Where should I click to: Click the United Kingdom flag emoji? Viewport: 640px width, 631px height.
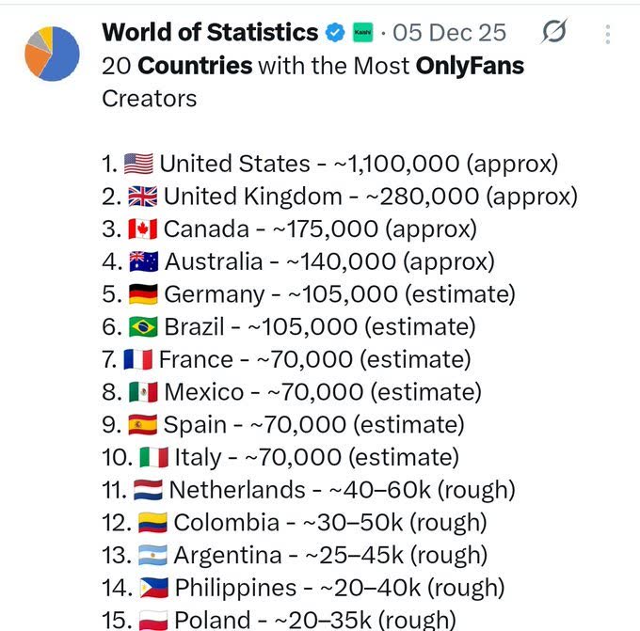pos(143,197)
